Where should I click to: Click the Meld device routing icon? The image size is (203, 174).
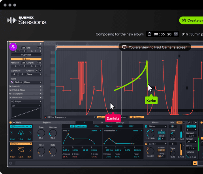click(189, 122)
